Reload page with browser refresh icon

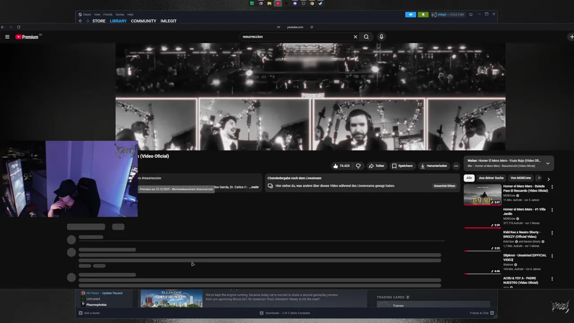18,27
